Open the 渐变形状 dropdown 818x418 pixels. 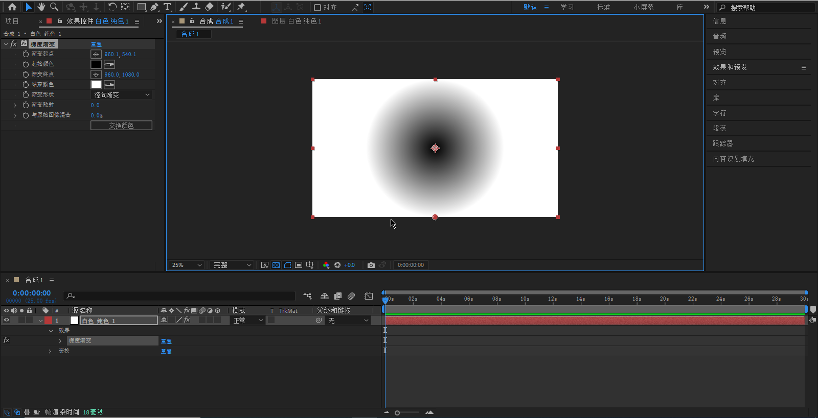tap(121, 95)
